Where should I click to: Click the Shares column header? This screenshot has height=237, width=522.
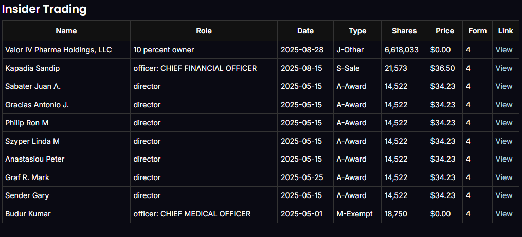[x=404, y=31]
